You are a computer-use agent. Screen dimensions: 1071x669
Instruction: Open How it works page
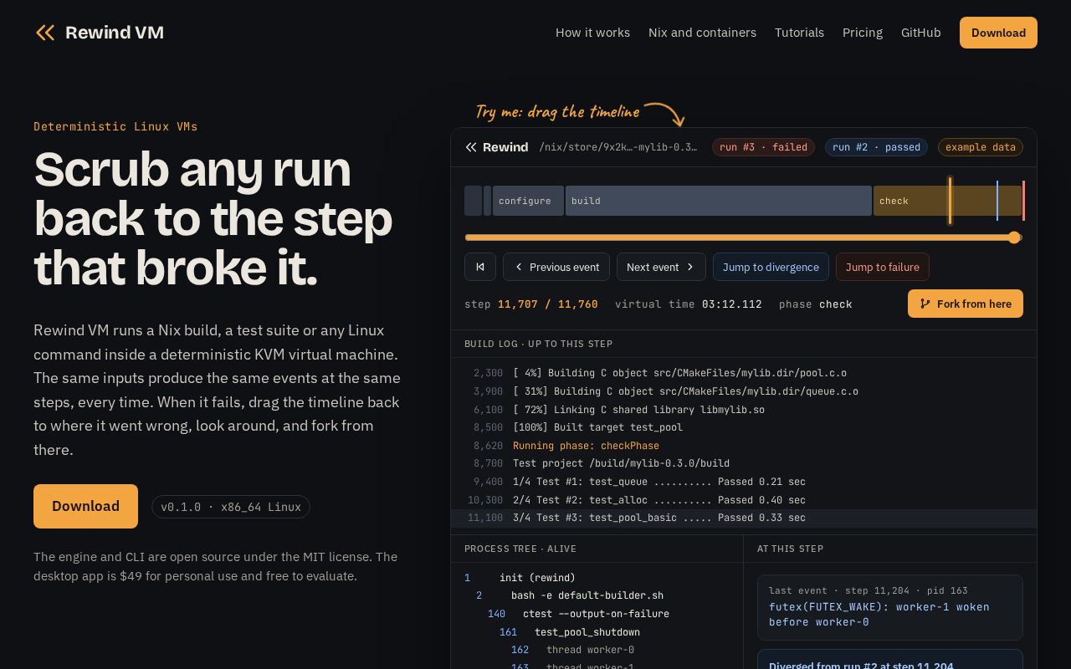coord(592,33)
